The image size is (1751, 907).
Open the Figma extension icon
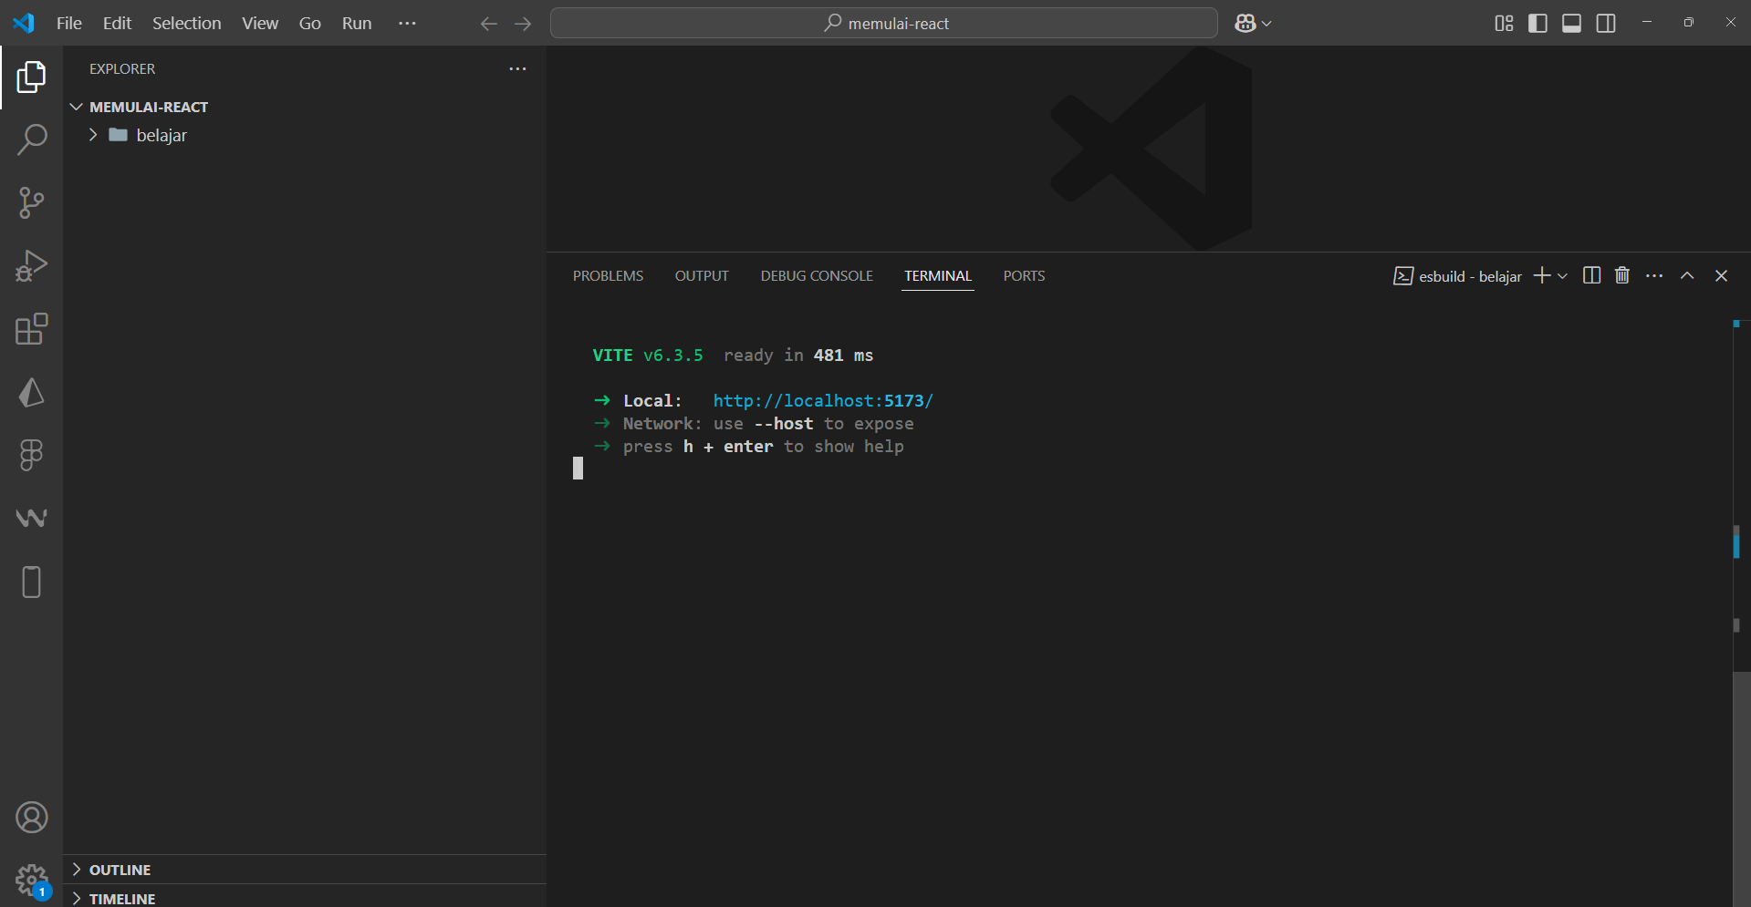coord(31,455)
